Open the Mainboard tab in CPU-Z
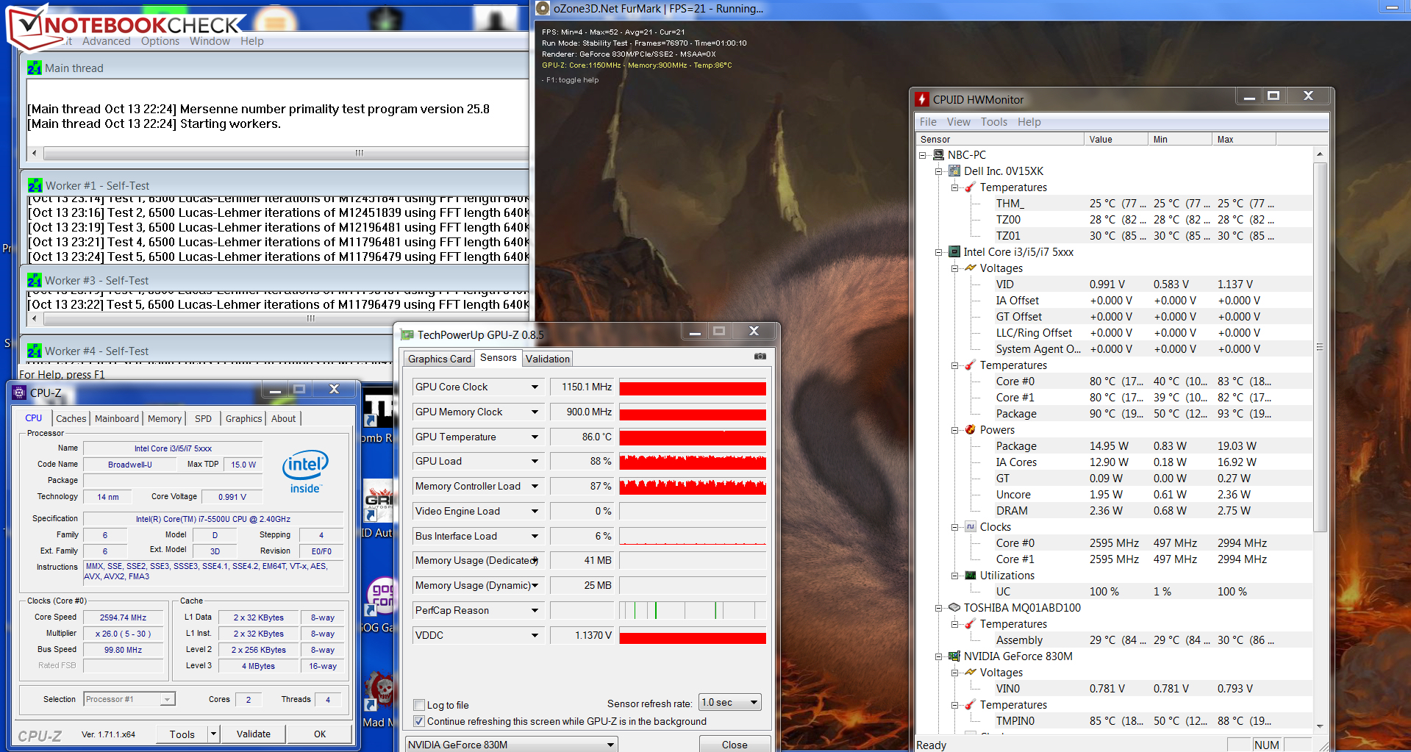1411x752 pixels. click(117, 418)
